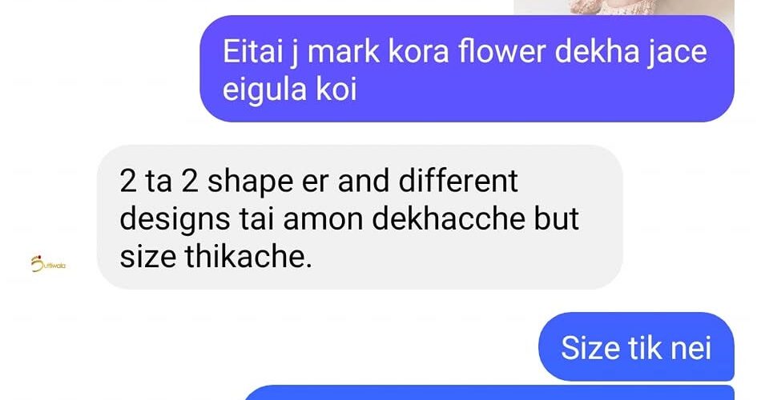757x400 pixels.
Task: Click the word 'different' in gray message
Action: pyautogui.click(x=458, y=181)
